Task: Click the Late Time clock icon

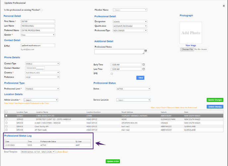Action: click(x=143, y=69)
